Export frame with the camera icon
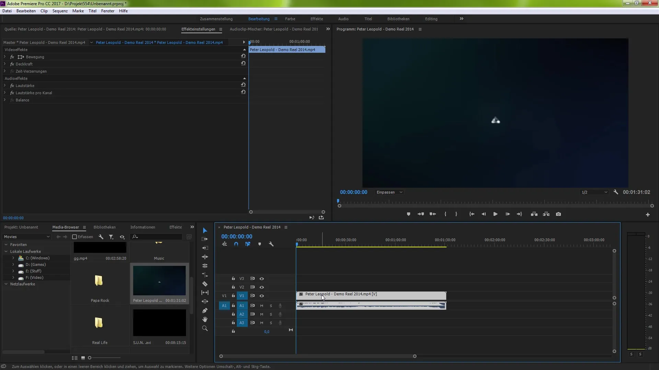 (x=559, y=214)
